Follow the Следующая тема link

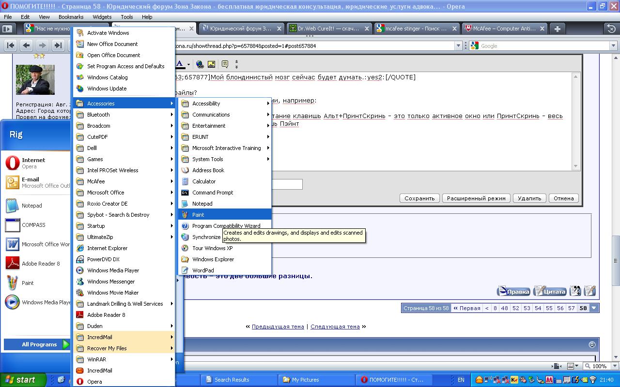(x=335, y=327)
